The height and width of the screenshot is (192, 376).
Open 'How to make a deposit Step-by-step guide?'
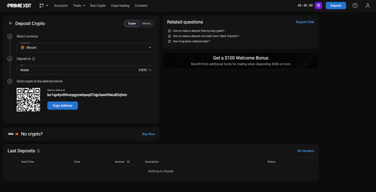[x=199, y=31]
